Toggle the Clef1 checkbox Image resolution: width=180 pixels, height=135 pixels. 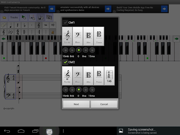coord(65,22)
